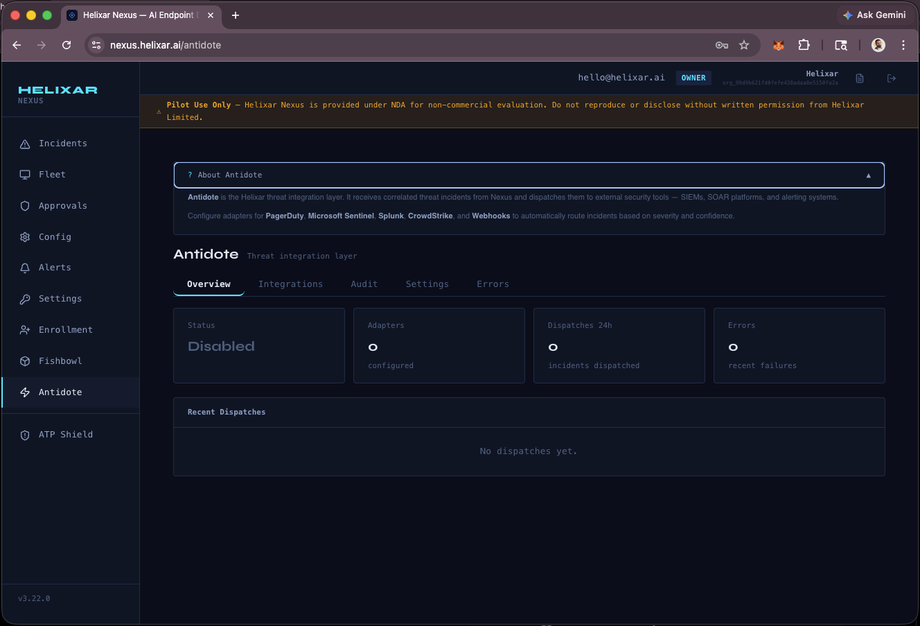Toggle the password manager key icon

coord(721,44)
